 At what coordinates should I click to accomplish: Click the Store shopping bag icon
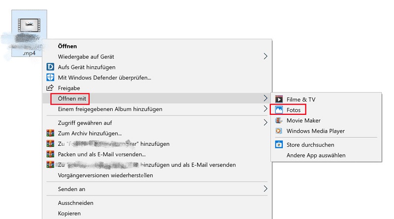(279, 144)
